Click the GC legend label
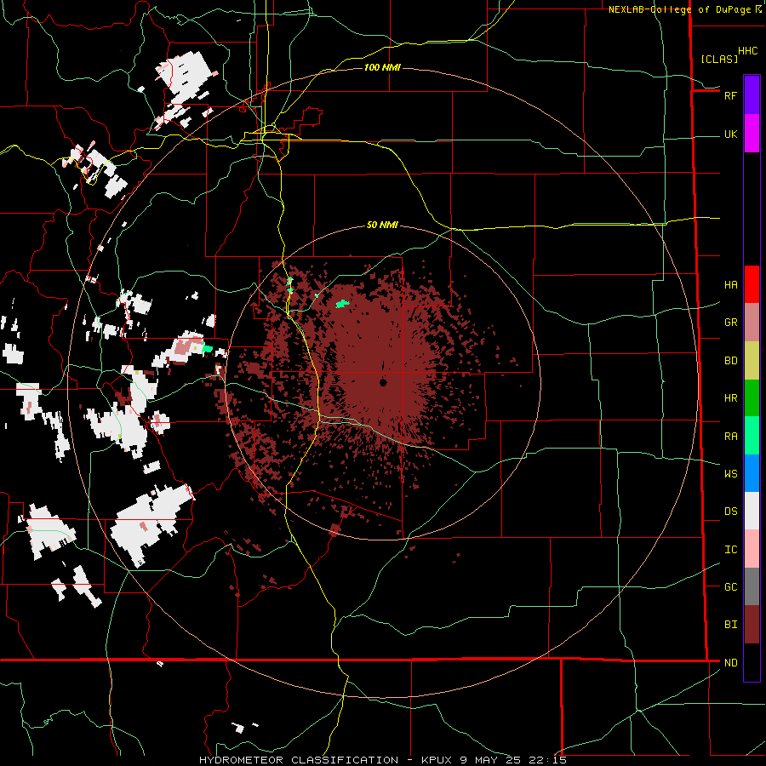The image size is (766, 766). [x=730, y=587]
